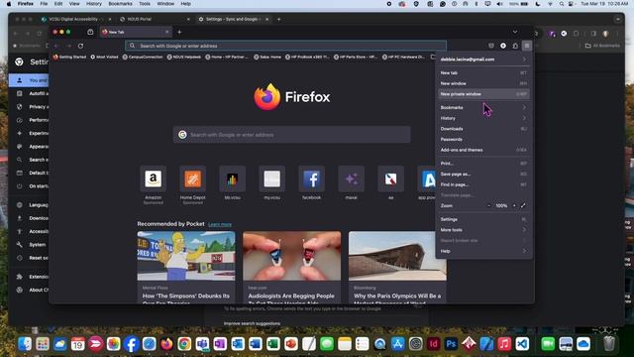
Task: Open Photoshop from the Dock
Action: point(451,344)
